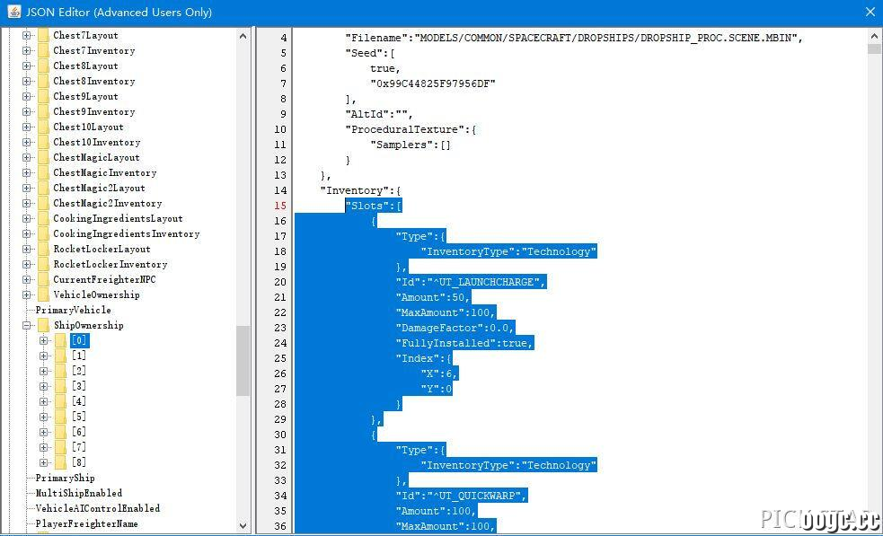The image size is (883, 536).
Task: Click the "ProceduralTexture":{ line
Action: [x=411, y=129]
